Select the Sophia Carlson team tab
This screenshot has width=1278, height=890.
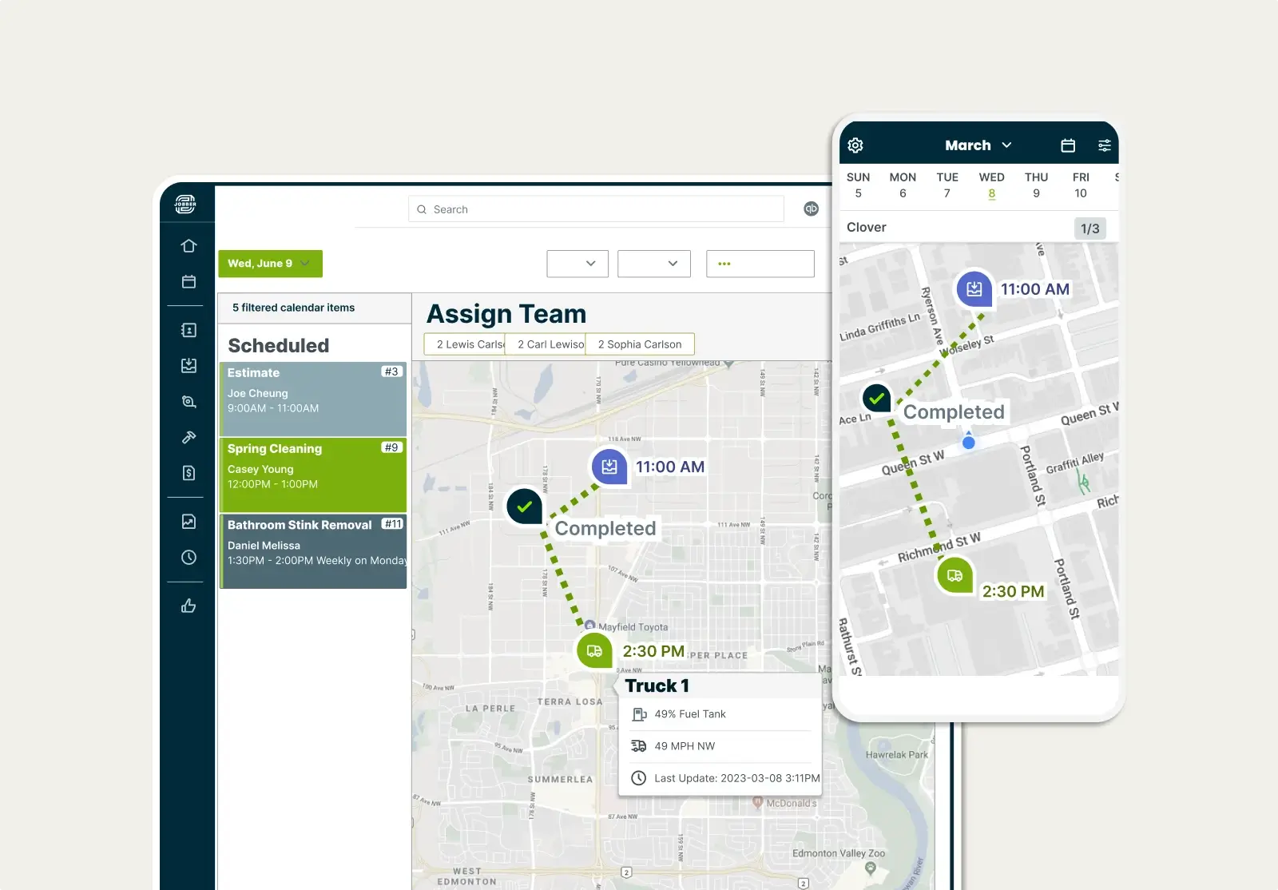[640, 344]
